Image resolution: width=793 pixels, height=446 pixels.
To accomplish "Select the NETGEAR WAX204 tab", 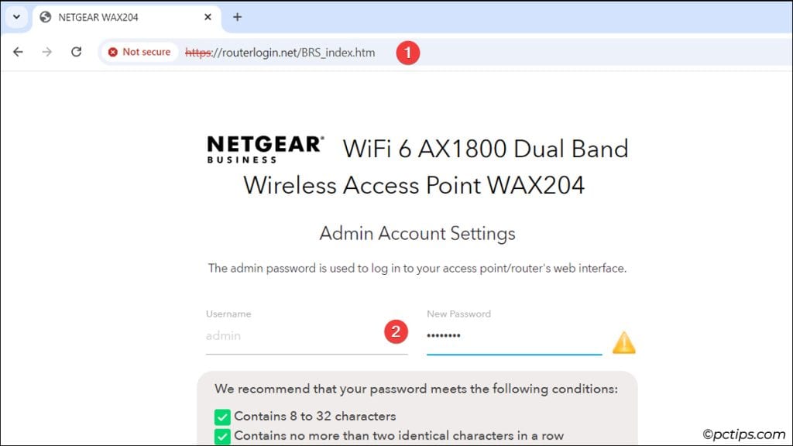I will pos(116,16).
